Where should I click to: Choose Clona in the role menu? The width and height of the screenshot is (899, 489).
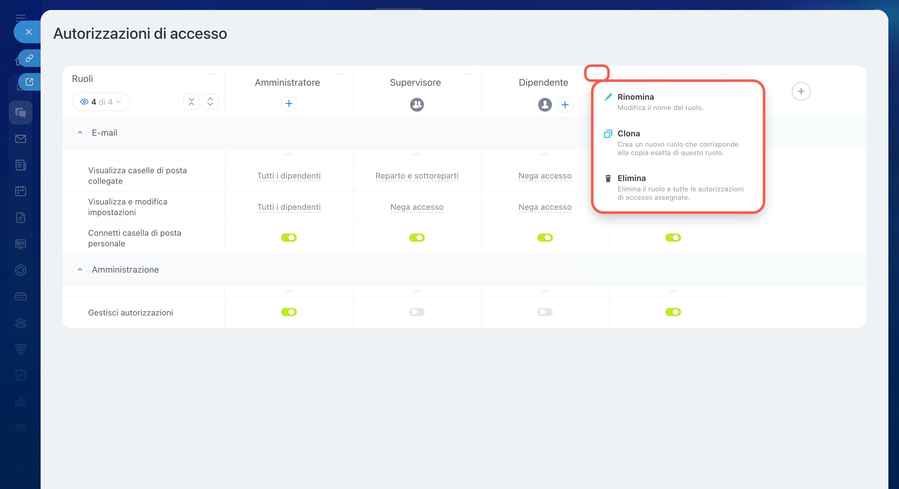pos(628,134)
